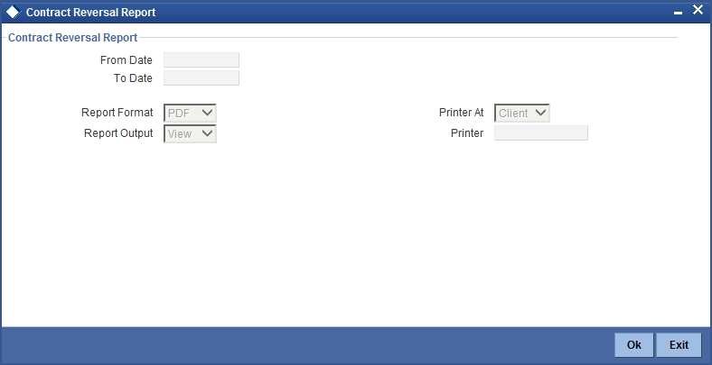Confirm with the Ok button
This screenshot has height=365, width=712.
point(634,345)
